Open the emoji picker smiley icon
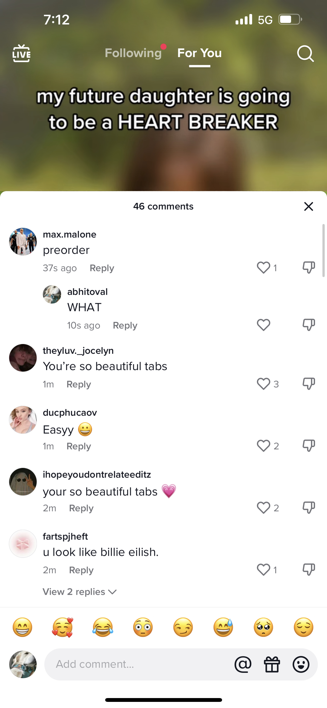 pos(301,664)
